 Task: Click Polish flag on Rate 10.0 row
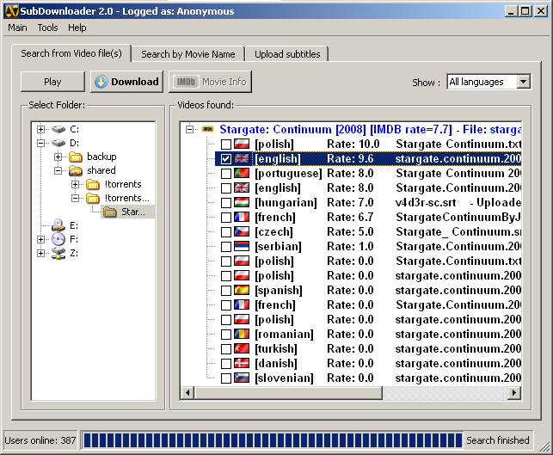tap(242, 144)
